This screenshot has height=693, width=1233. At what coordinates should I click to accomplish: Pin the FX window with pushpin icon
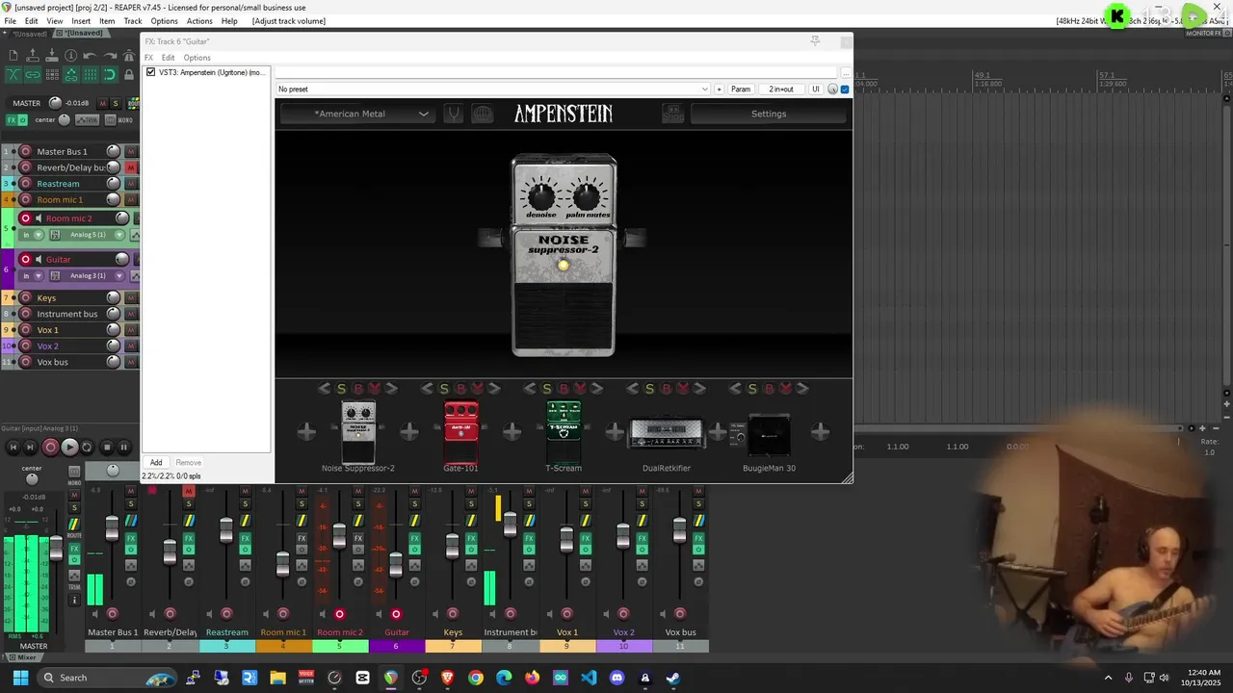815,40
